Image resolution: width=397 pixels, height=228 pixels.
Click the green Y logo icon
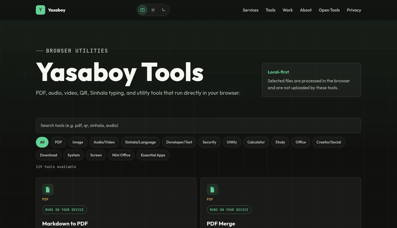click(x=41, y=10)
